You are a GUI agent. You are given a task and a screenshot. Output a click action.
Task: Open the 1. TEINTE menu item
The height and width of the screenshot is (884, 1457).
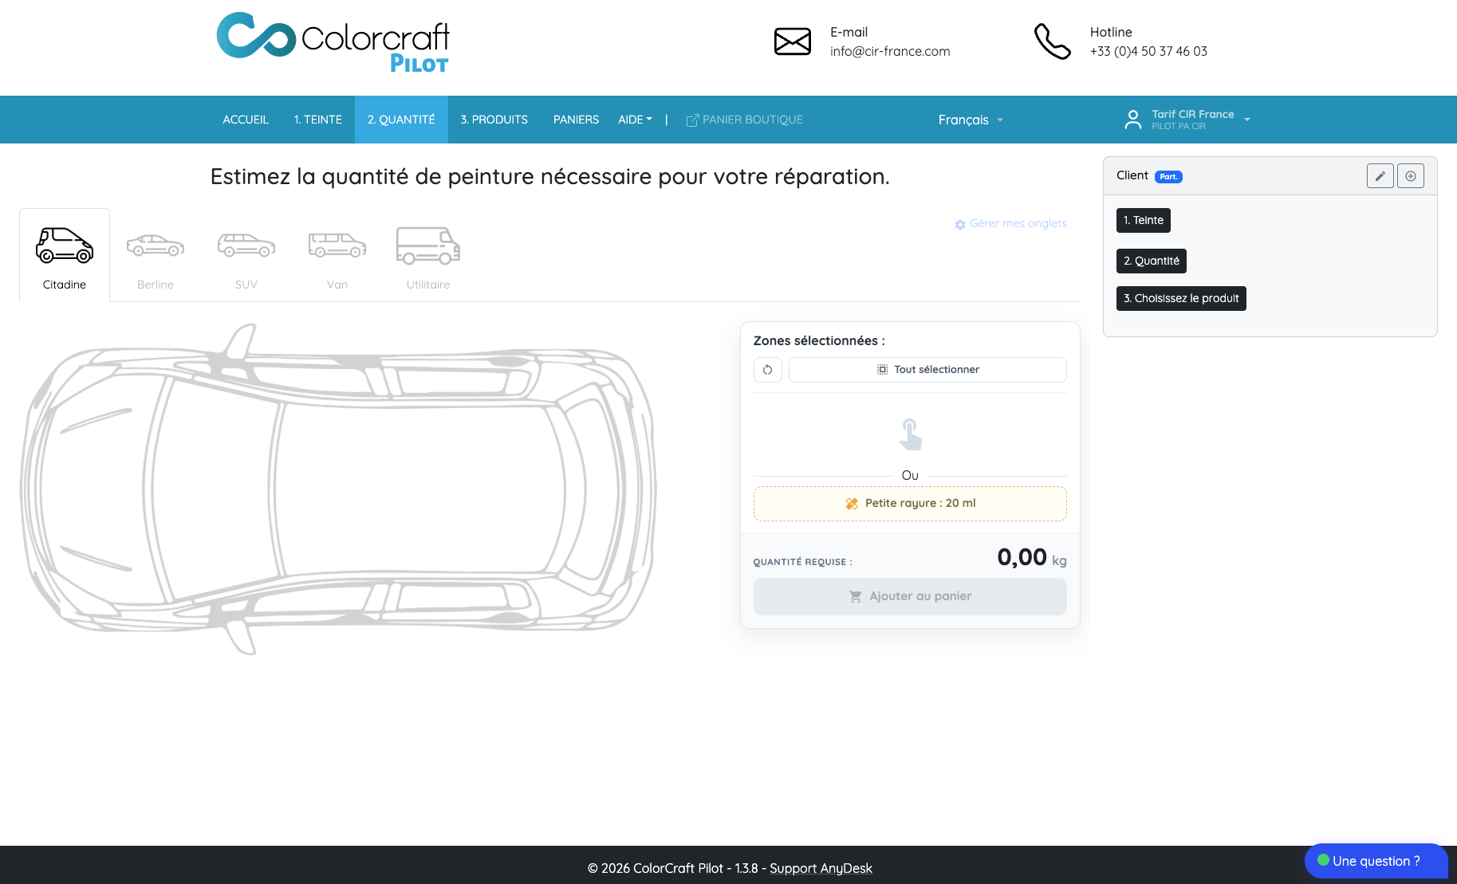(318, 120)
